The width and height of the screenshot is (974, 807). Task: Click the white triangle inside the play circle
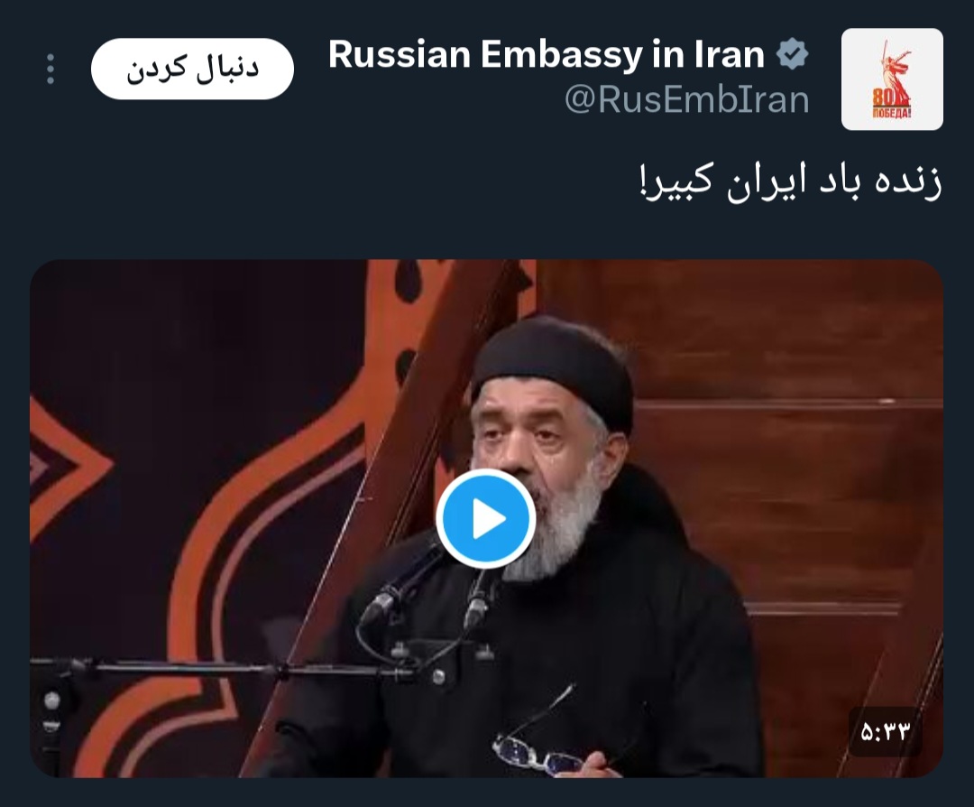point(489,518)
